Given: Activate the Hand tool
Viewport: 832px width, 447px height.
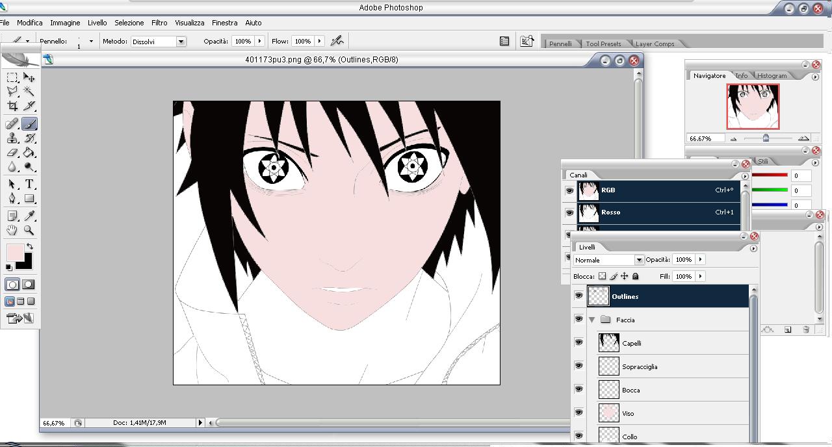Looking at the screenshot, I should [x=12, y=230].
